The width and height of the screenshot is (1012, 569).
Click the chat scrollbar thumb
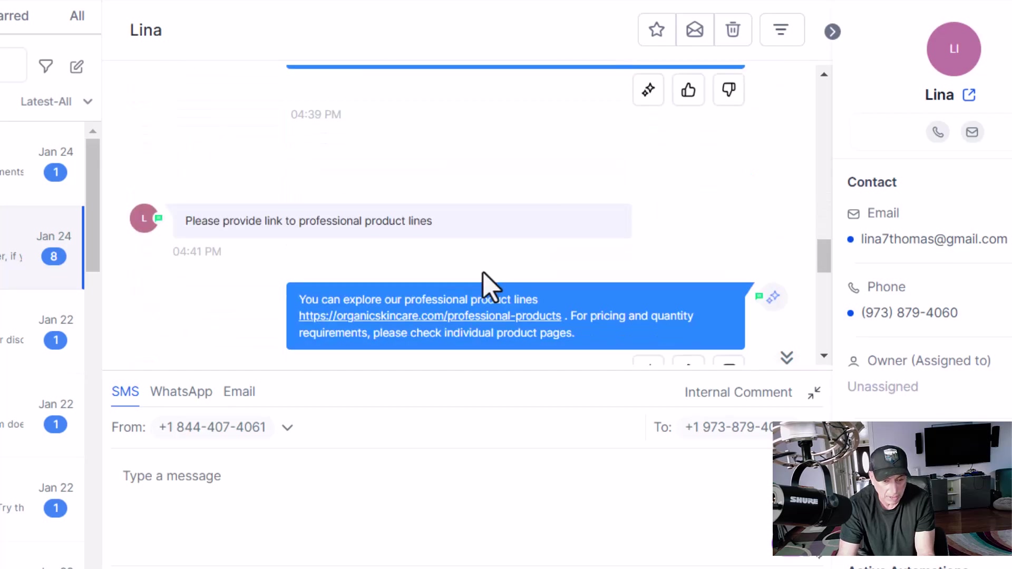pos(824,256)
